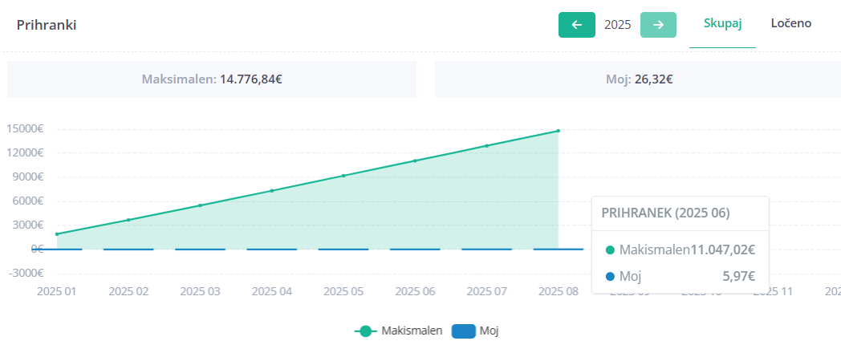Image resolution: width=841 pixels, height=349 pixels.
Task: Advance to next year with right arrow
Action: click(658, 25)
